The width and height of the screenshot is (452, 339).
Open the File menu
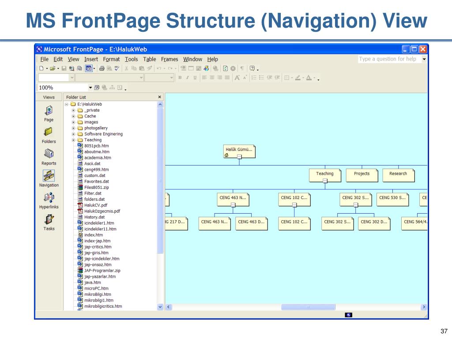[45, 59]
